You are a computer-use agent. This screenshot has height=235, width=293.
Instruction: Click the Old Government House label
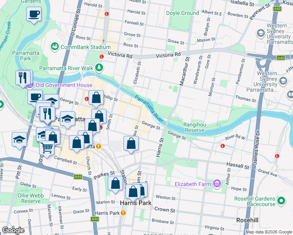tap(64, 85)
